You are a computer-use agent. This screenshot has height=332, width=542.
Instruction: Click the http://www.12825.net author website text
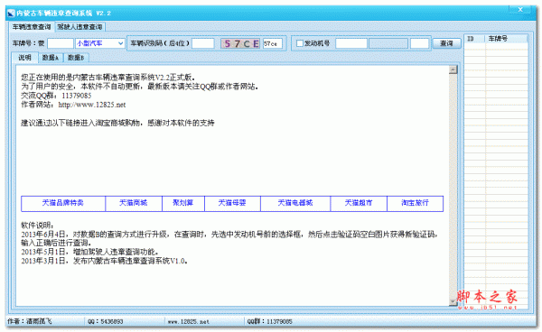(x=92, y=105)
